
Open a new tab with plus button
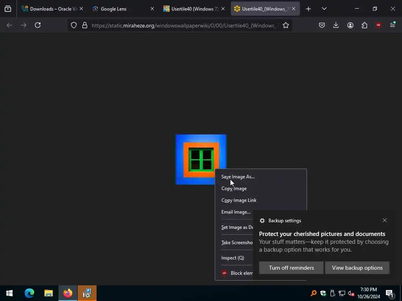pos(309,9)
